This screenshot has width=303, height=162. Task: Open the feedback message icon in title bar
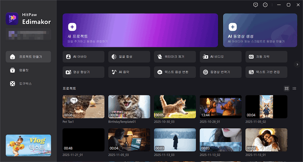point(256,5)
